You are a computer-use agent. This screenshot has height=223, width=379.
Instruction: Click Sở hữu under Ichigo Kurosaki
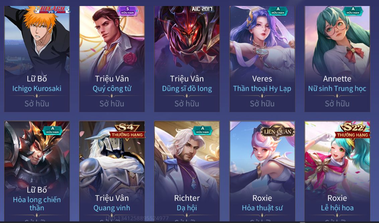tap(37, 104)
